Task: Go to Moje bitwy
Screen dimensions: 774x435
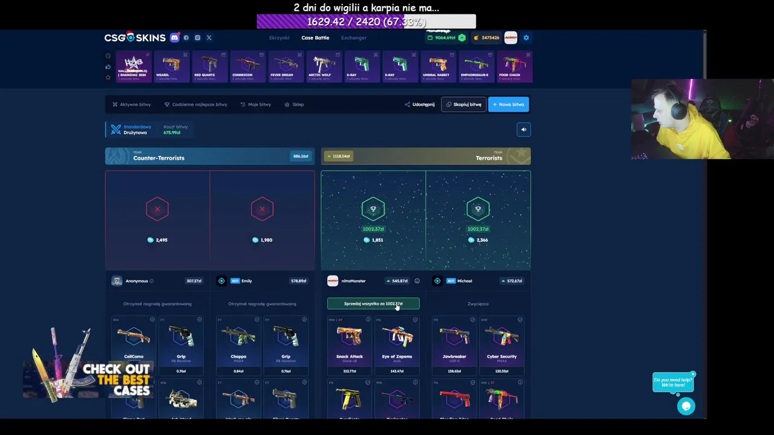Action: [256, 105]
